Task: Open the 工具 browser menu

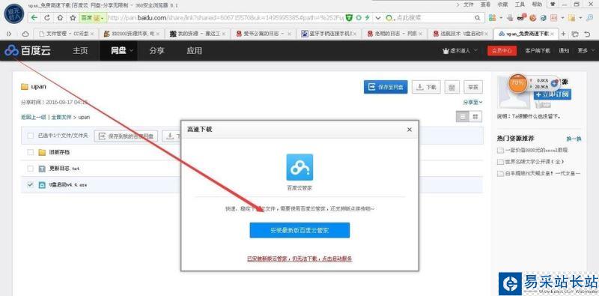Action: [520, 4]
